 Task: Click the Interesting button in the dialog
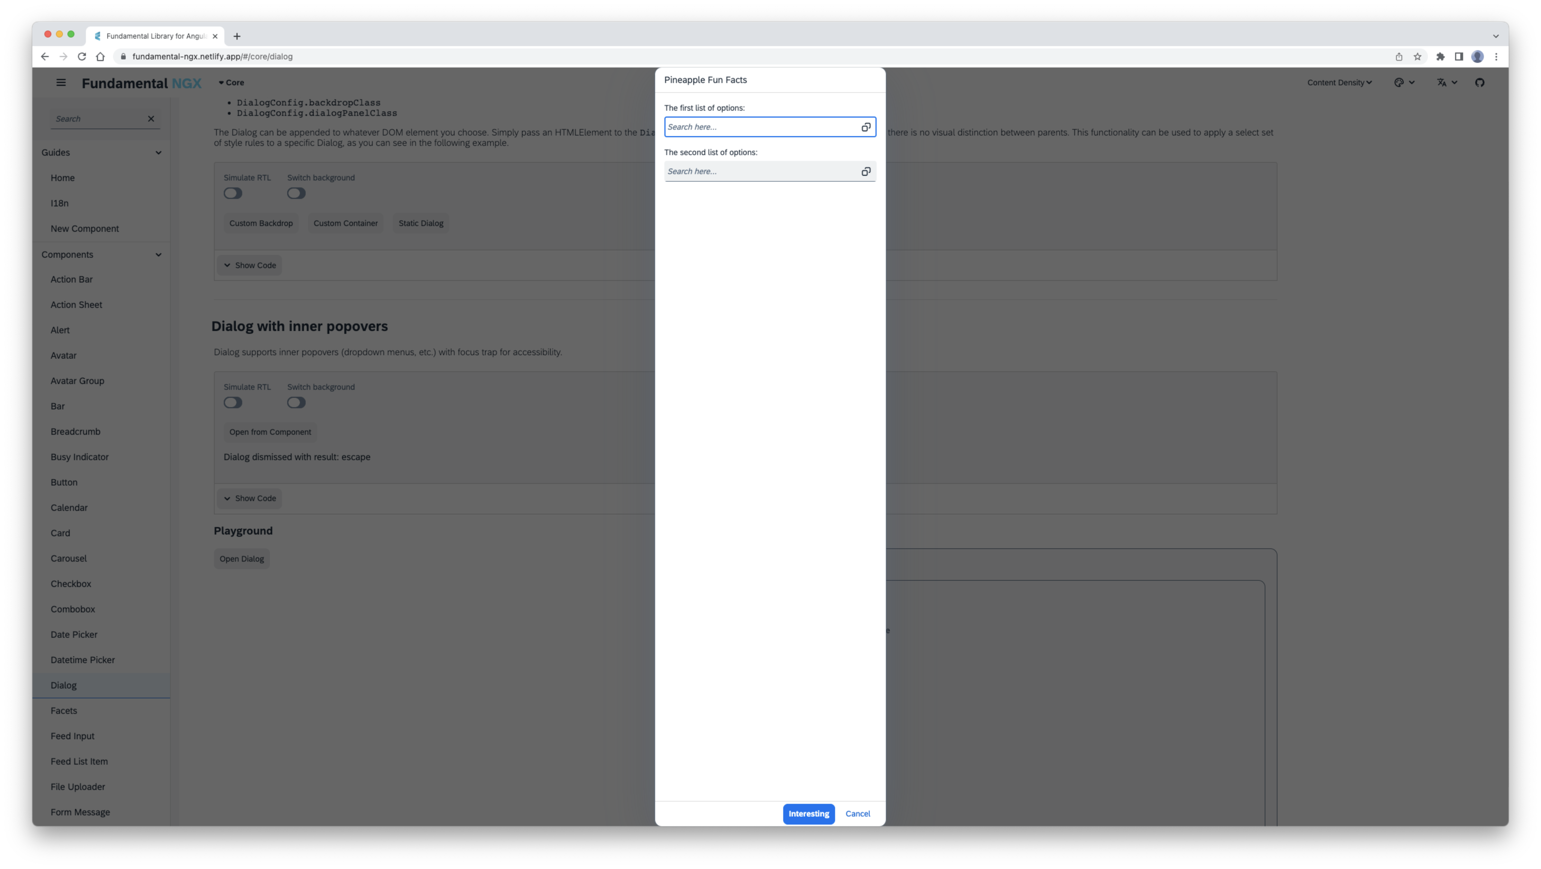(809, 813)
